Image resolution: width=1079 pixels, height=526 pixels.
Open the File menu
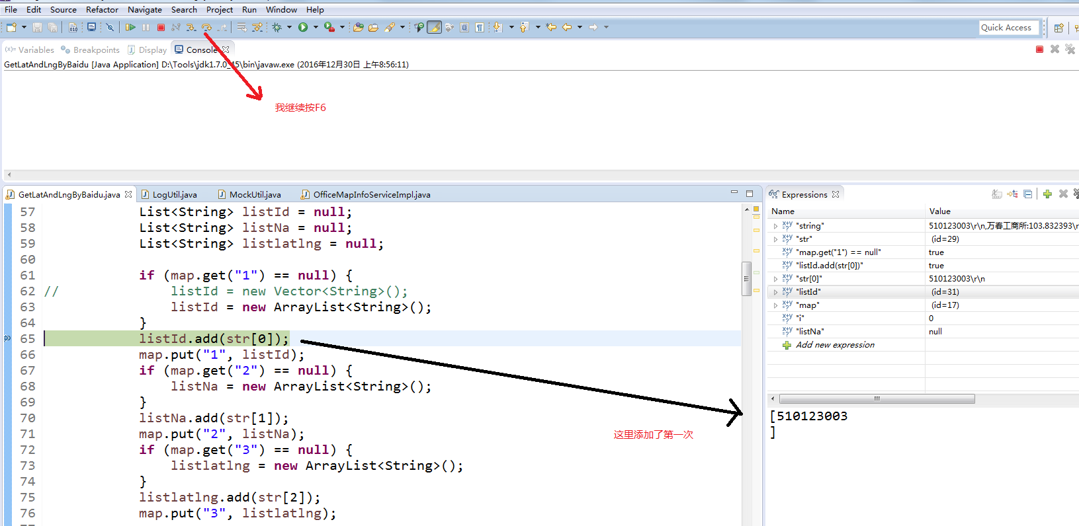coord(11,9)
